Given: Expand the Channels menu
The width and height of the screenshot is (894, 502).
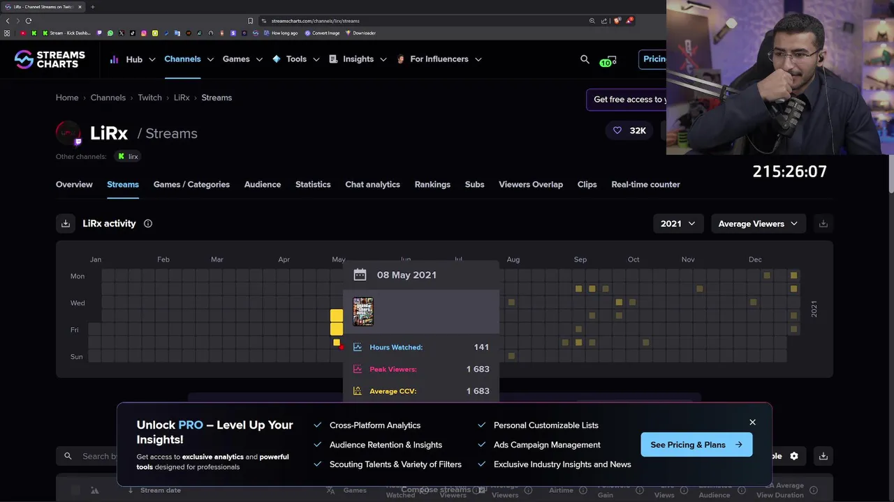Looking at the screenshot, I should tap(189, 59).
